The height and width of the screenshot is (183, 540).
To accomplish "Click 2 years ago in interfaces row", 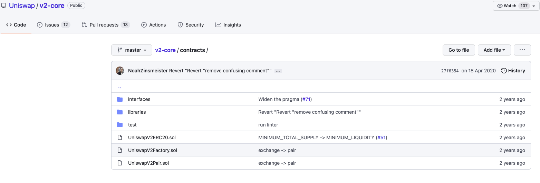I will point(512,99).
